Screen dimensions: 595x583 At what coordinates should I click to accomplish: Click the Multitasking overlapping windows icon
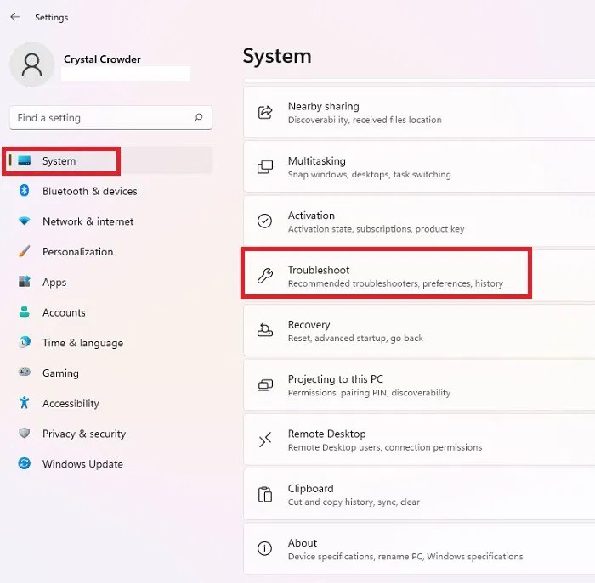265,167
